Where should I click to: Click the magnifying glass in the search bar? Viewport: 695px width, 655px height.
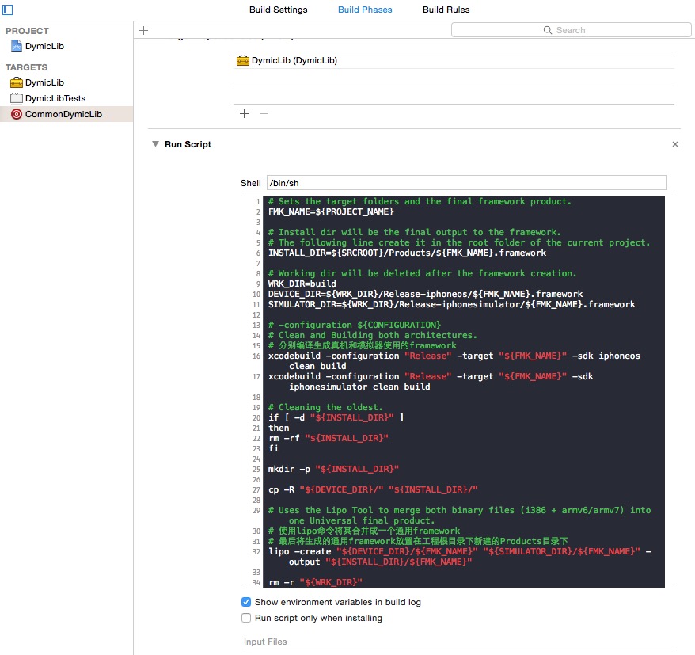[547, 29]
